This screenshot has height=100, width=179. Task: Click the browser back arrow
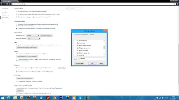click(x=2, y=4)
